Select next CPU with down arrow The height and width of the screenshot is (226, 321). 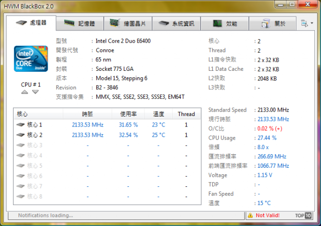(35, 92)
